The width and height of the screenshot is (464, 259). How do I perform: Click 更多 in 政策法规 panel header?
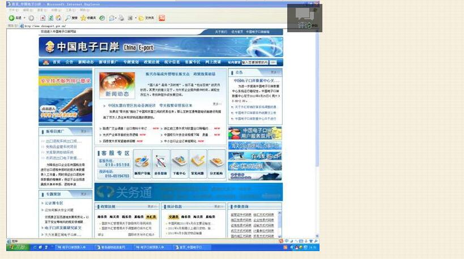click(151, 206)
